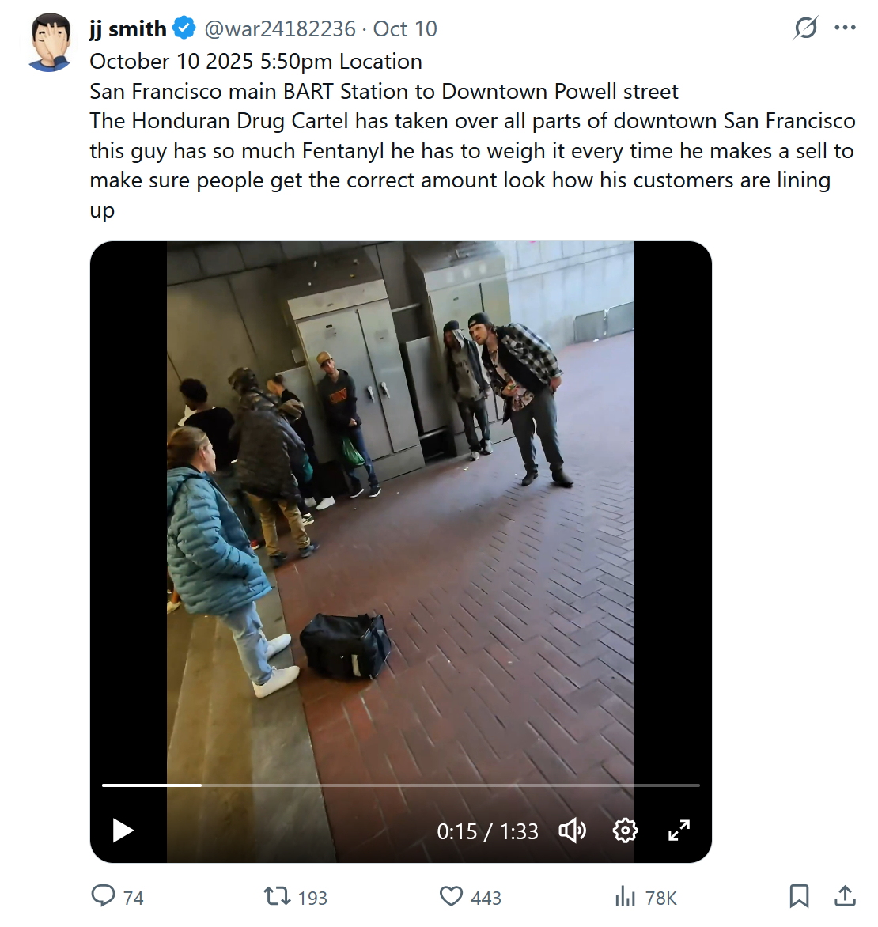The width and height of the screenshot is (878, 927).
Task: View post analytics
Action: [625, 896]
